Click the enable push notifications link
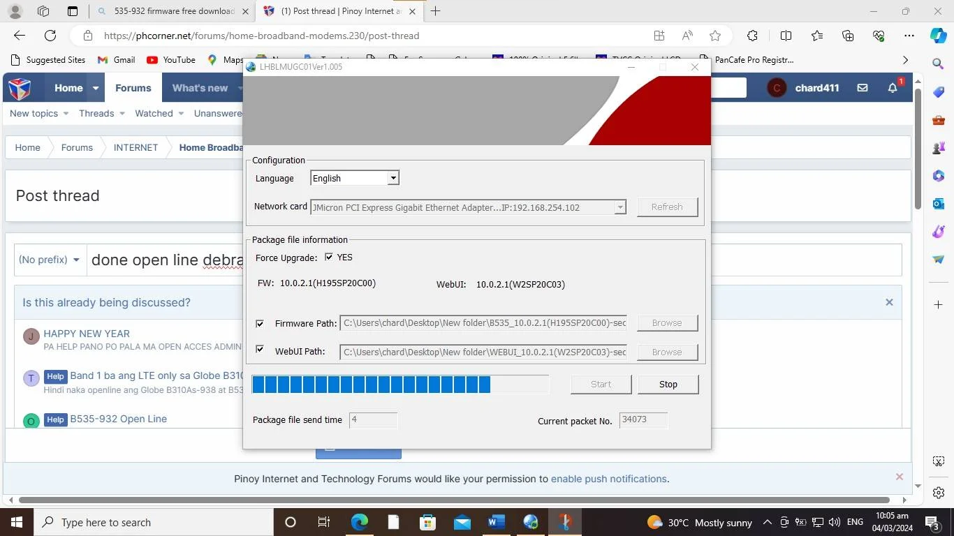This screenshot has width=954, height=536. [609, 479]
